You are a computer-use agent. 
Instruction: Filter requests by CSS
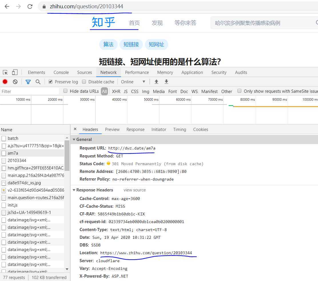(135, 91)
